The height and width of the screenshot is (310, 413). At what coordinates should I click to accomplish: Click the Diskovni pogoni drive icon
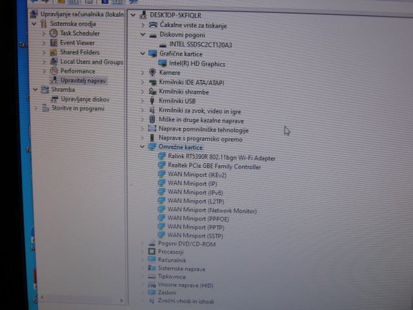153,36
